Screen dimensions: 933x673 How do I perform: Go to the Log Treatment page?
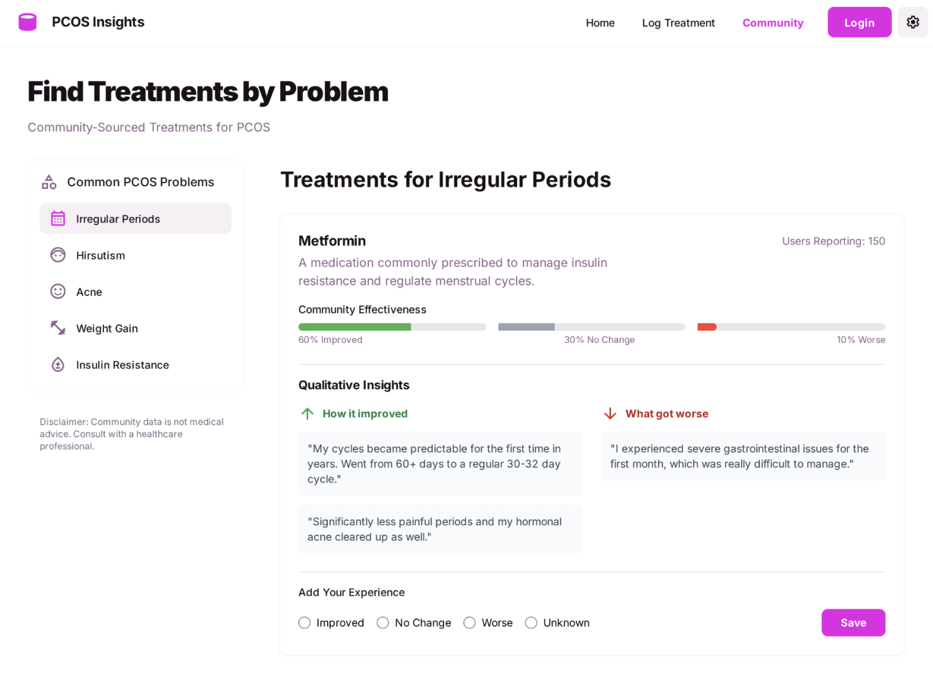tap(678, 23)
